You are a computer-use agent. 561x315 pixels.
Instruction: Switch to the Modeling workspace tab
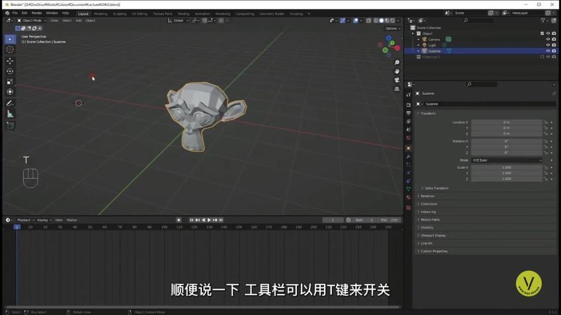pyautogui.click(x=100, y=14)
